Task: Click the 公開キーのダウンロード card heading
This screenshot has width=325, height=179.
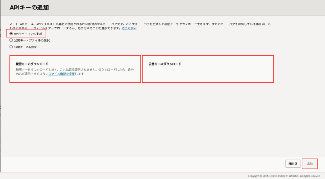Action: tap(165, 64)
